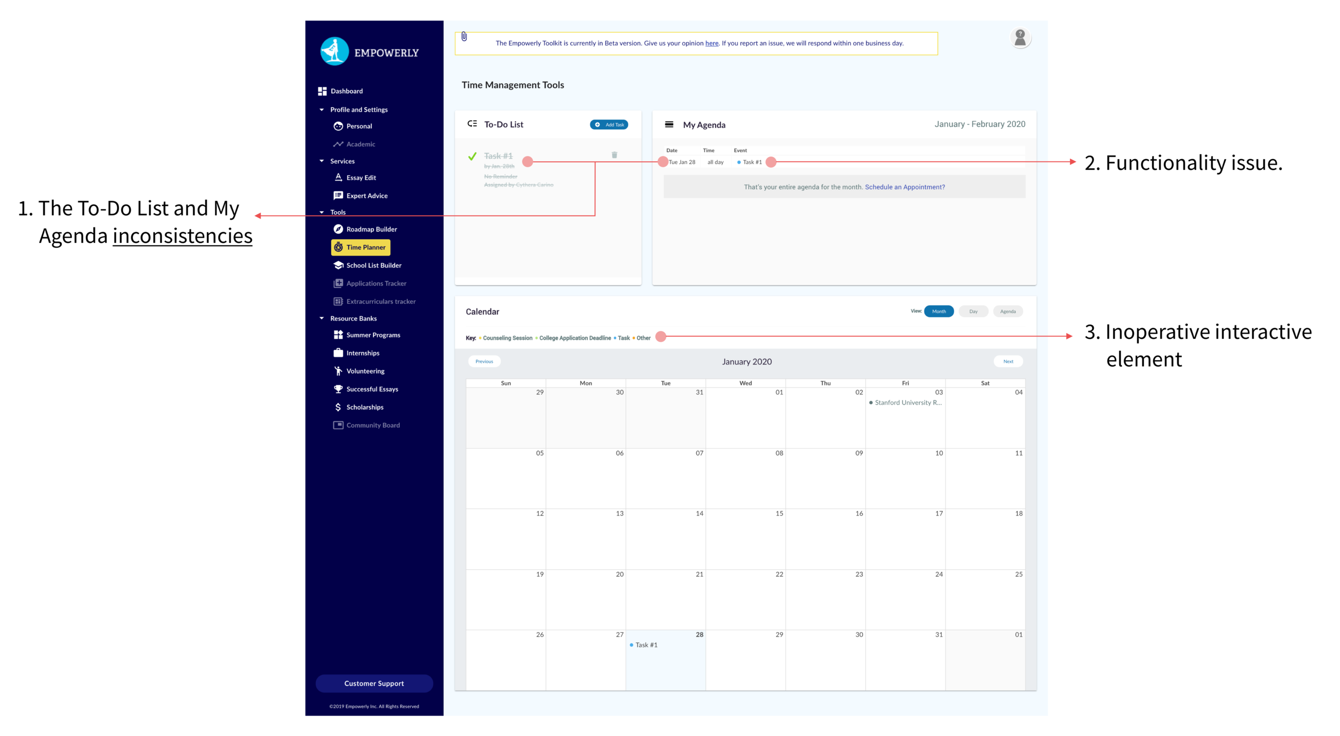Click the Task key color dot

[x=615, y=338]
